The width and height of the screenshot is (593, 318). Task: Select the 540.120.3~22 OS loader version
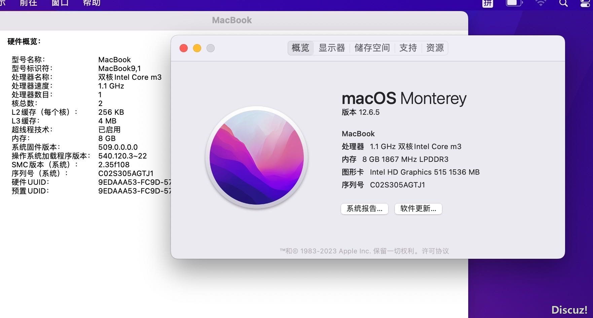[122, 156]
